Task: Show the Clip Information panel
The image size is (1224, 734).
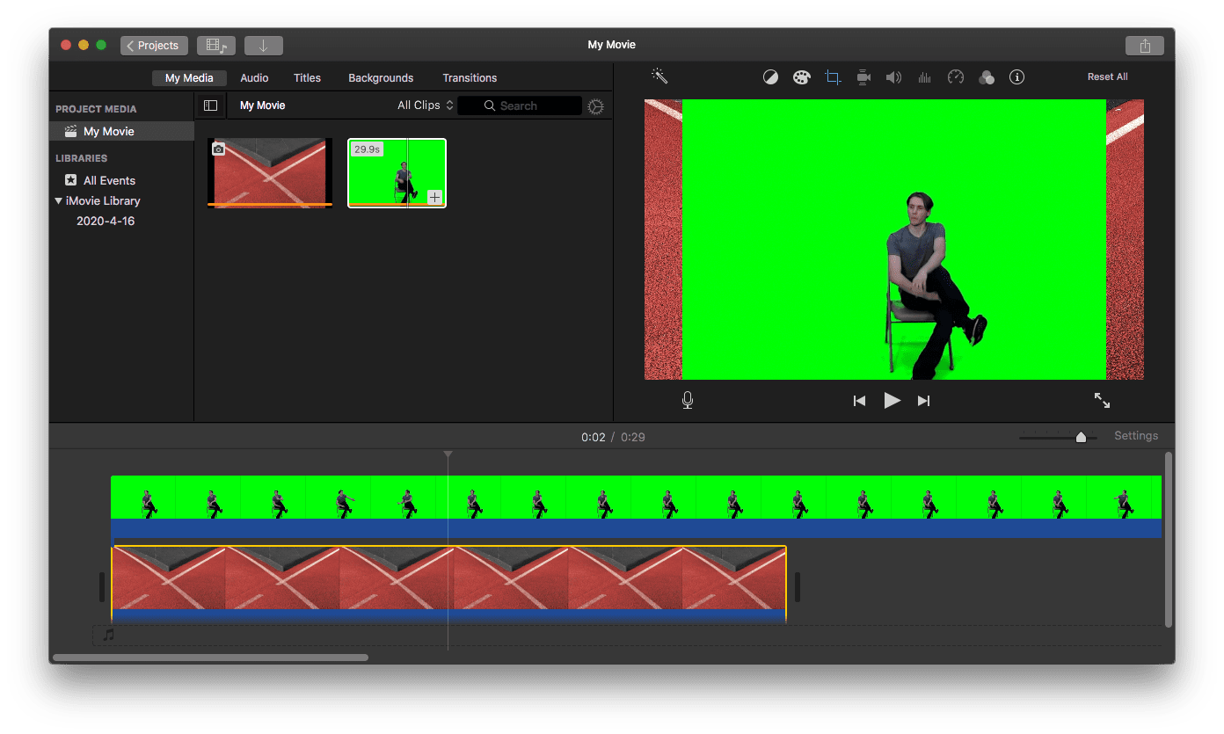Action: 1017,77
